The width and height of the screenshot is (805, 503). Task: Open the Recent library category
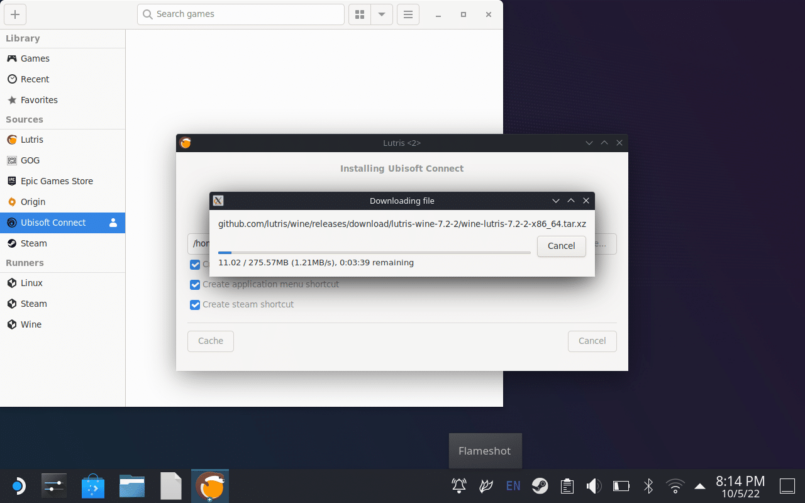(62, 79)
